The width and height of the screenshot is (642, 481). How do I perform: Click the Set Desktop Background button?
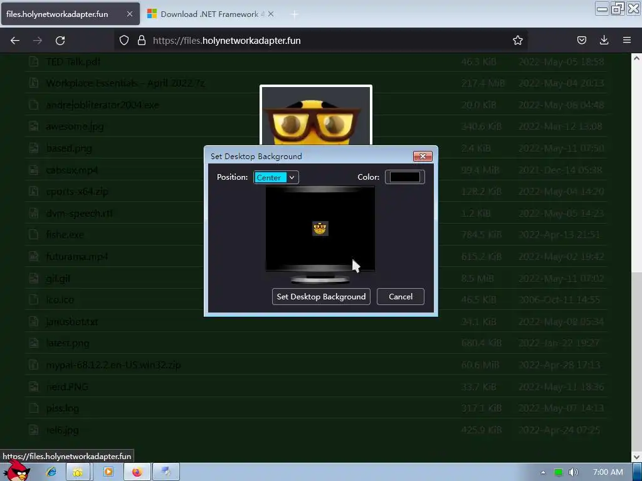click(321, 296)
